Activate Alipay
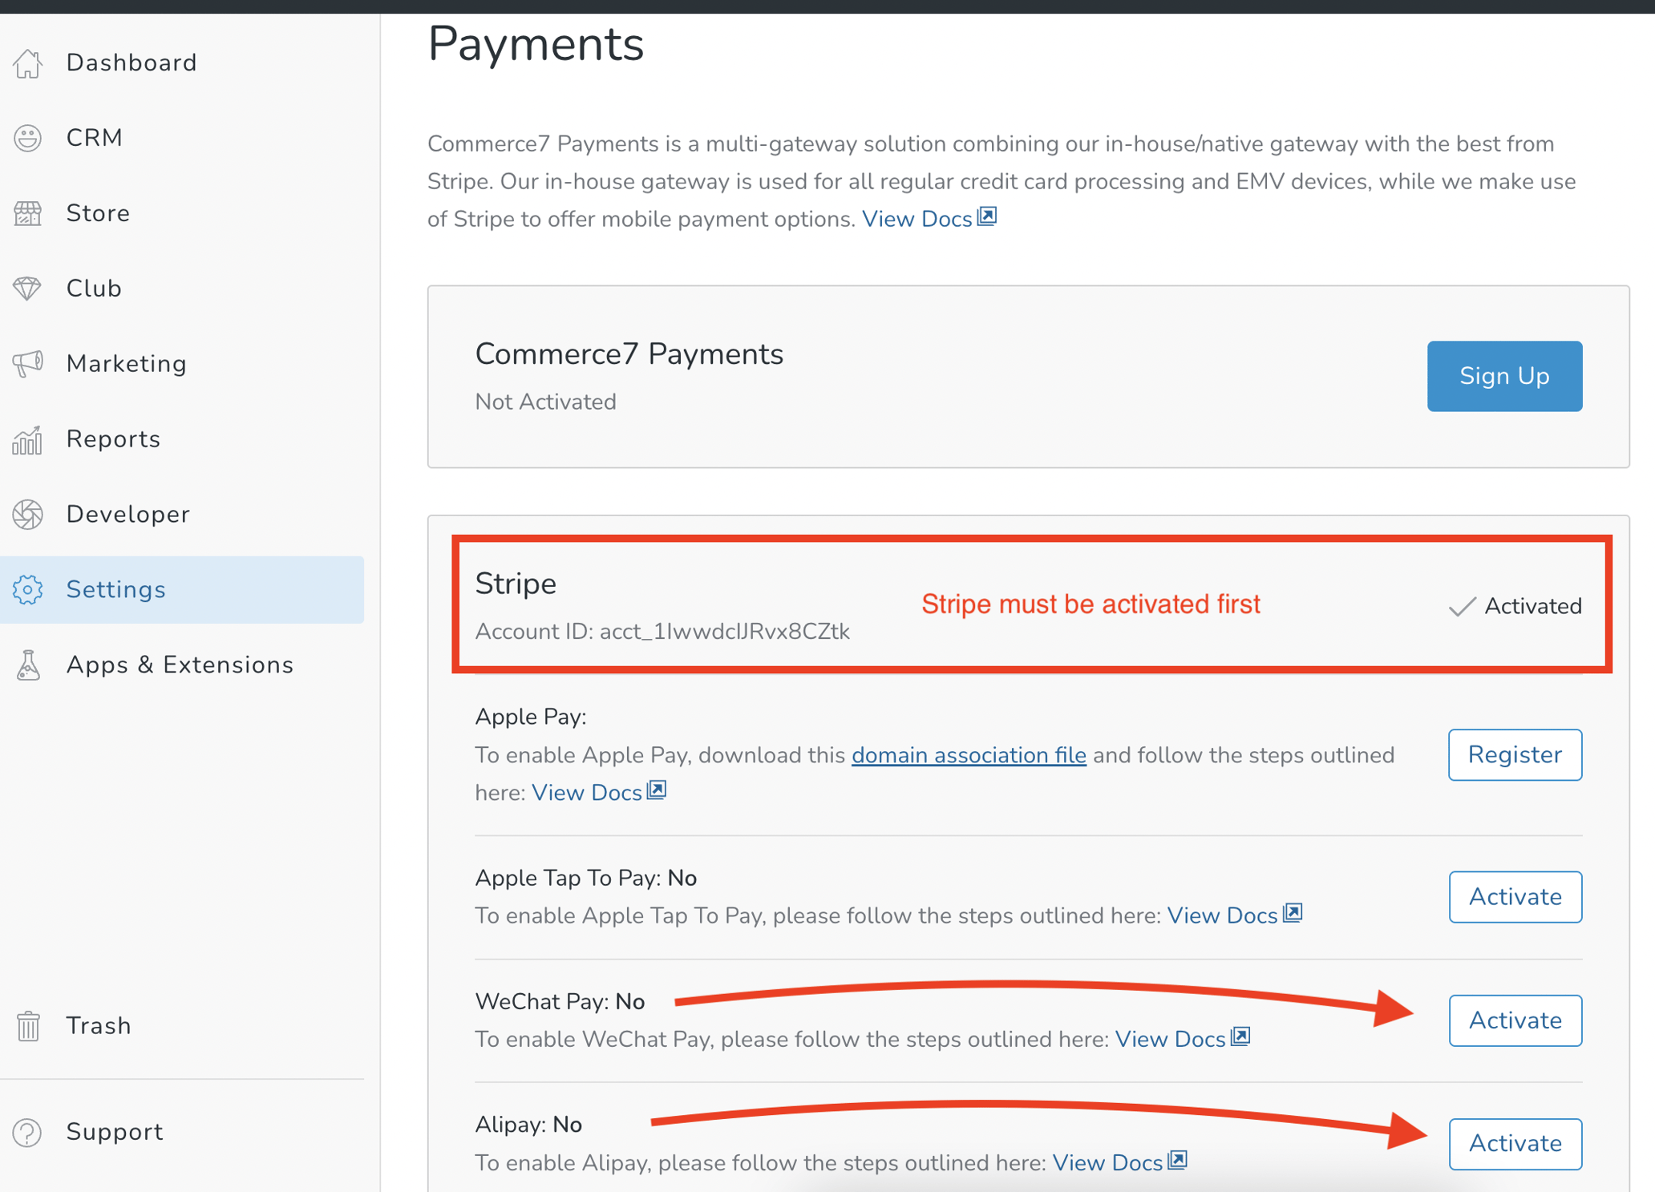Image resolution: width=1655 pixels, height=1192 pixels. (1514, 1144)
